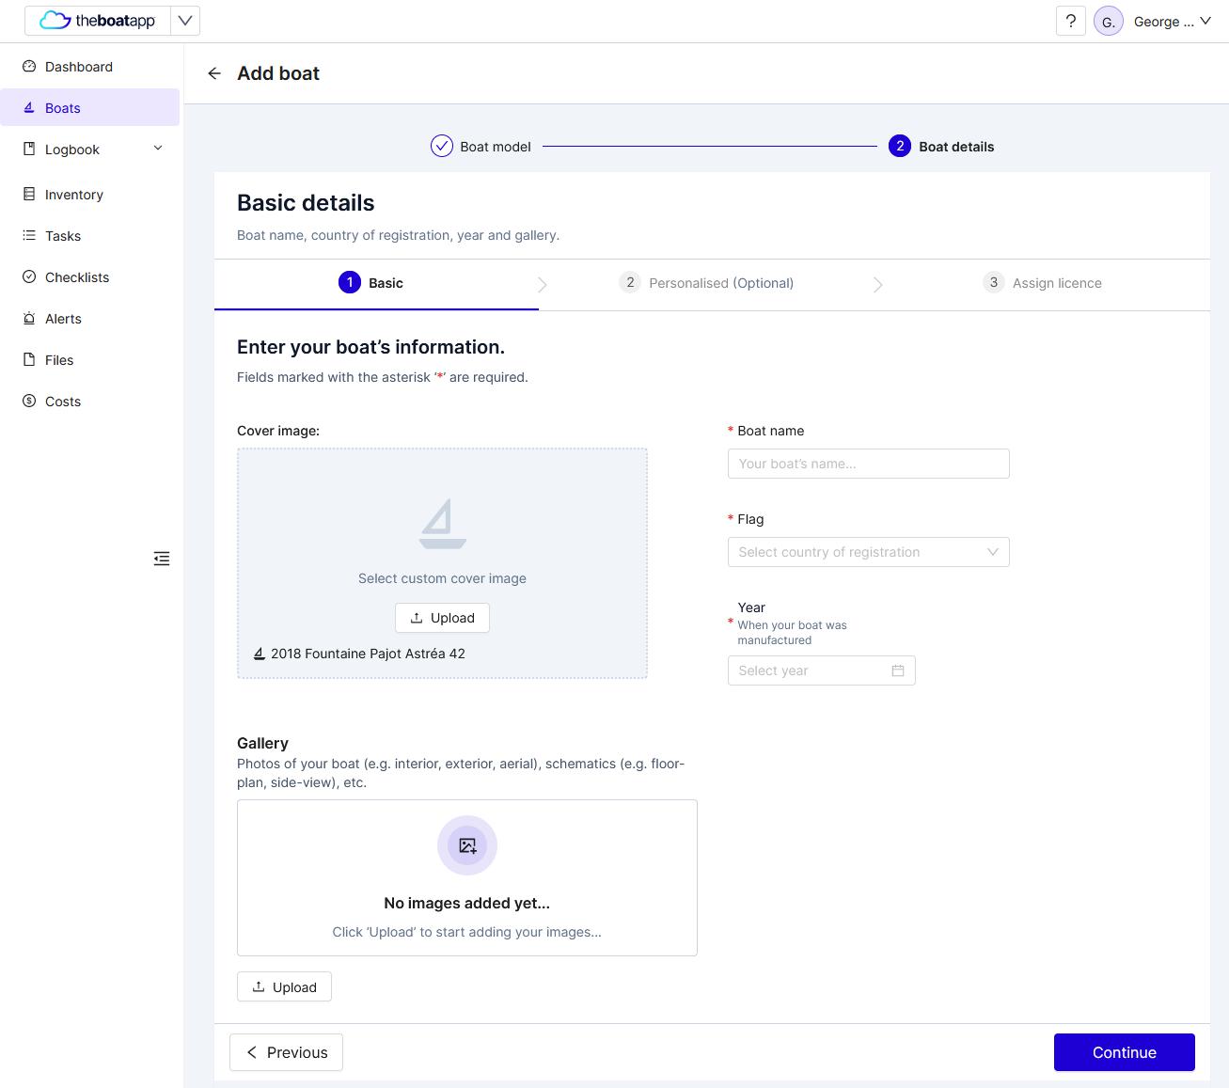Open Costs in the sidebar
Screen dimensions: 1229x1088
pyautogui.click(x=90, y=402)
